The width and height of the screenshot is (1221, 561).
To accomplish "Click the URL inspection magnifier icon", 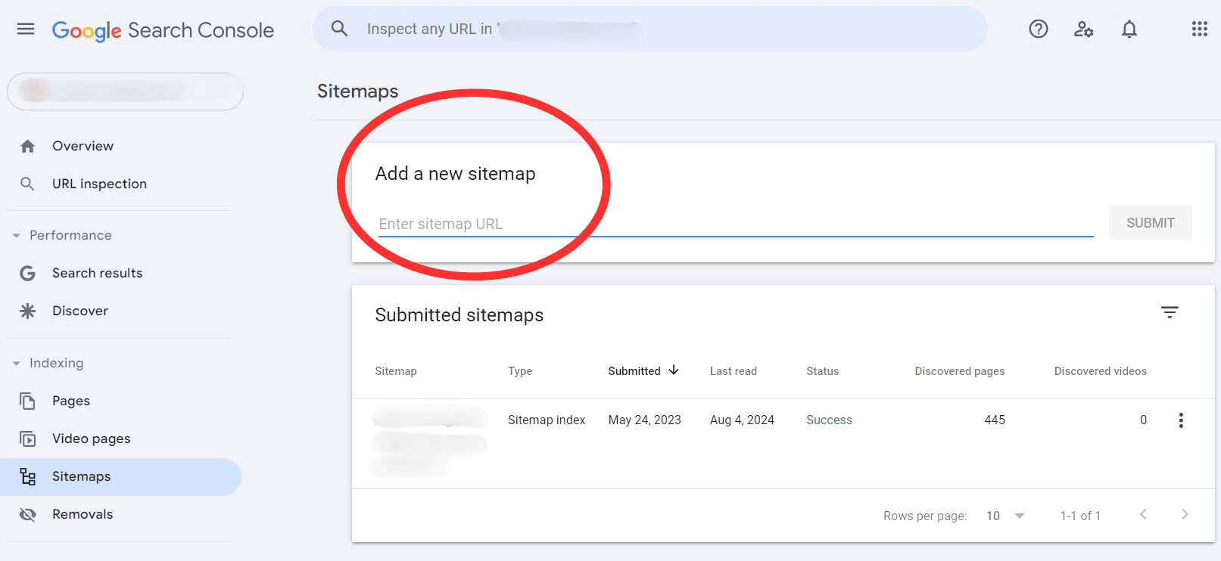I will click(27, 184).
